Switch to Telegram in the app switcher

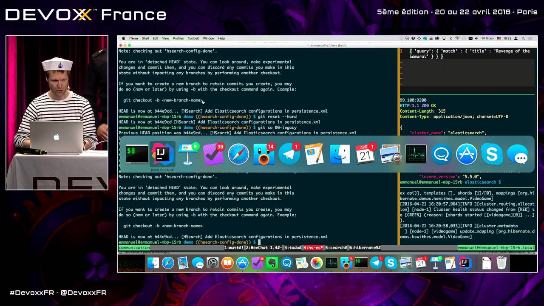[289, 154]
